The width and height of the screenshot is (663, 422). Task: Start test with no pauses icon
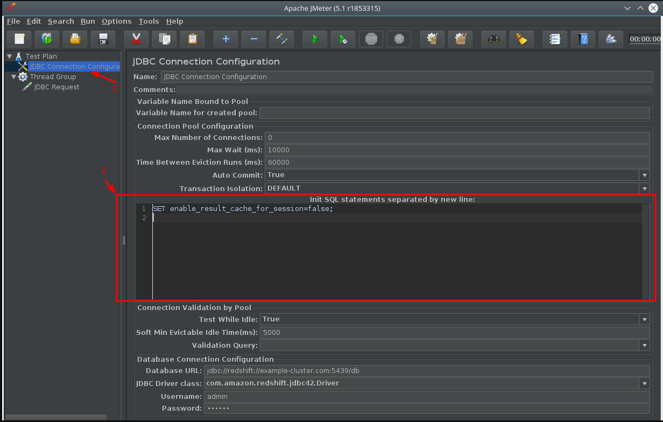(x=343, y=39)
